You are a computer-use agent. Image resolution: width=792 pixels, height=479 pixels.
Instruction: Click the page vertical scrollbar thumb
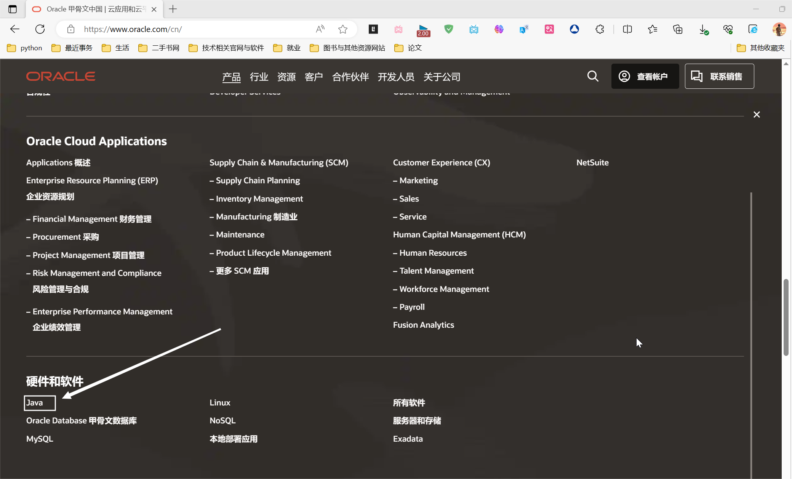[x=786, y=317]
